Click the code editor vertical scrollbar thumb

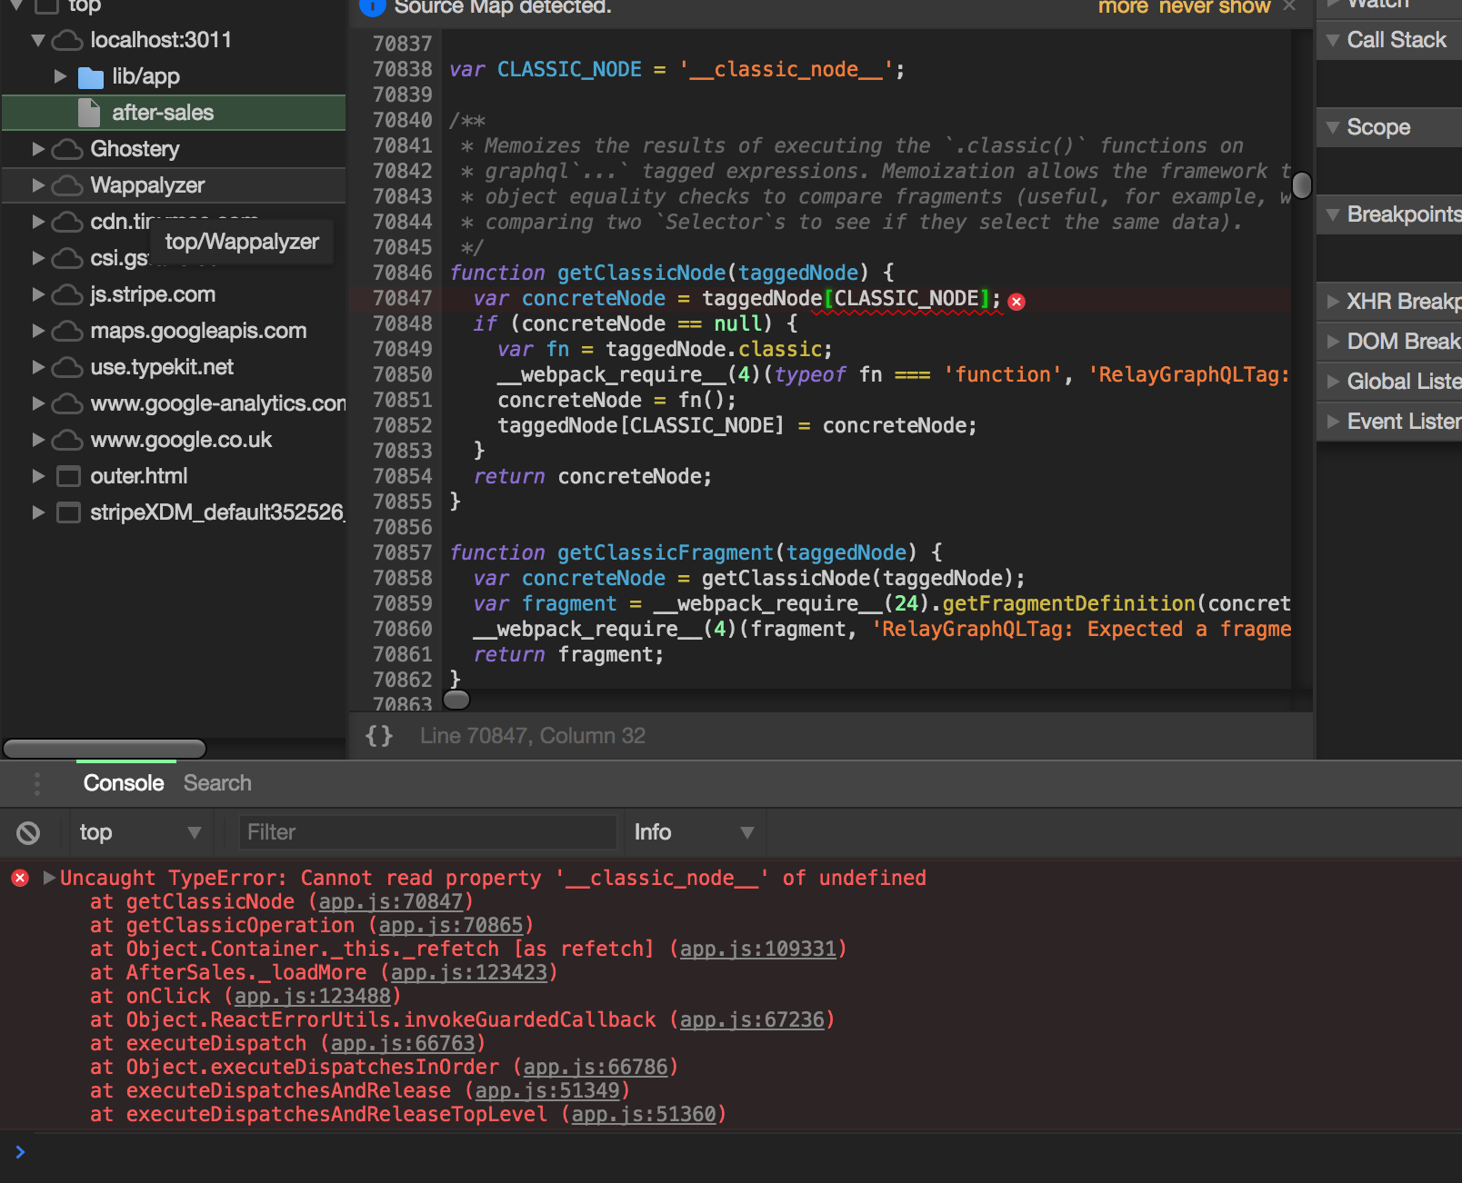pyautogui.click(x=1302, y=185)
